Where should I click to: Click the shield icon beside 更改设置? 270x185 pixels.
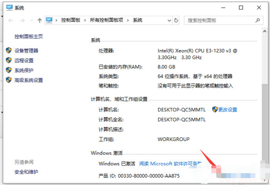click(x=215, y=109)
